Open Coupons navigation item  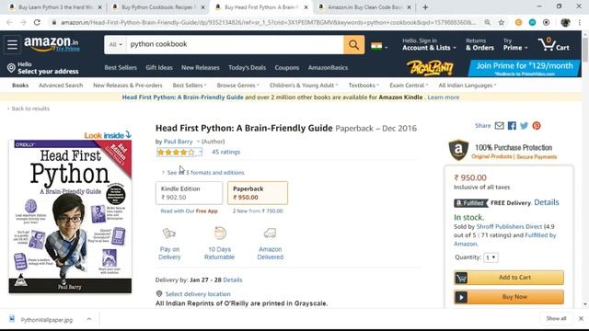(x=286, y=67)
